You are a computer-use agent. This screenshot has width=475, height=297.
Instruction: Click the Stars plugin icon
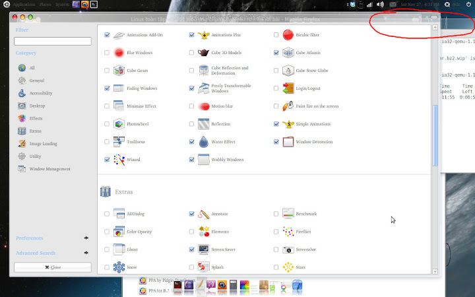288,267
